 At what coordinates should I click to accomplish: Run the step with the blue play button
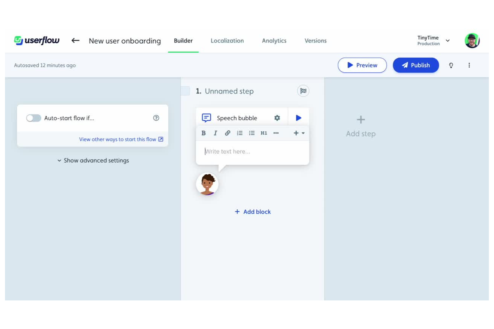pyautogui.click(x=298, y=117)
